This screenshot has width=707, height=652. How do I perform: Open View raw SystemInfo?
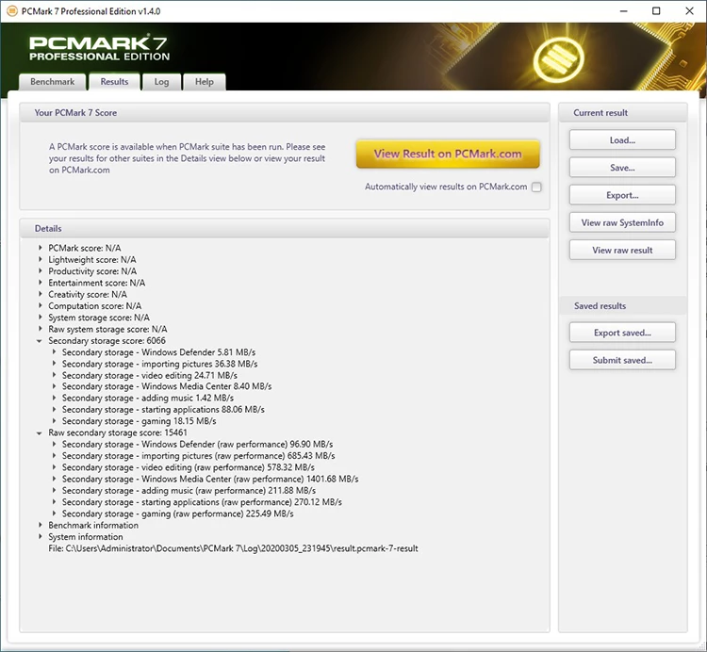click(622, 222)
